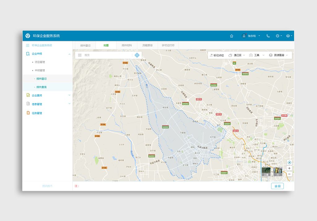Viewport: 317px width, 221px height.
Task: Click the 企业申报 document search icon
Action: coord(28,54)
